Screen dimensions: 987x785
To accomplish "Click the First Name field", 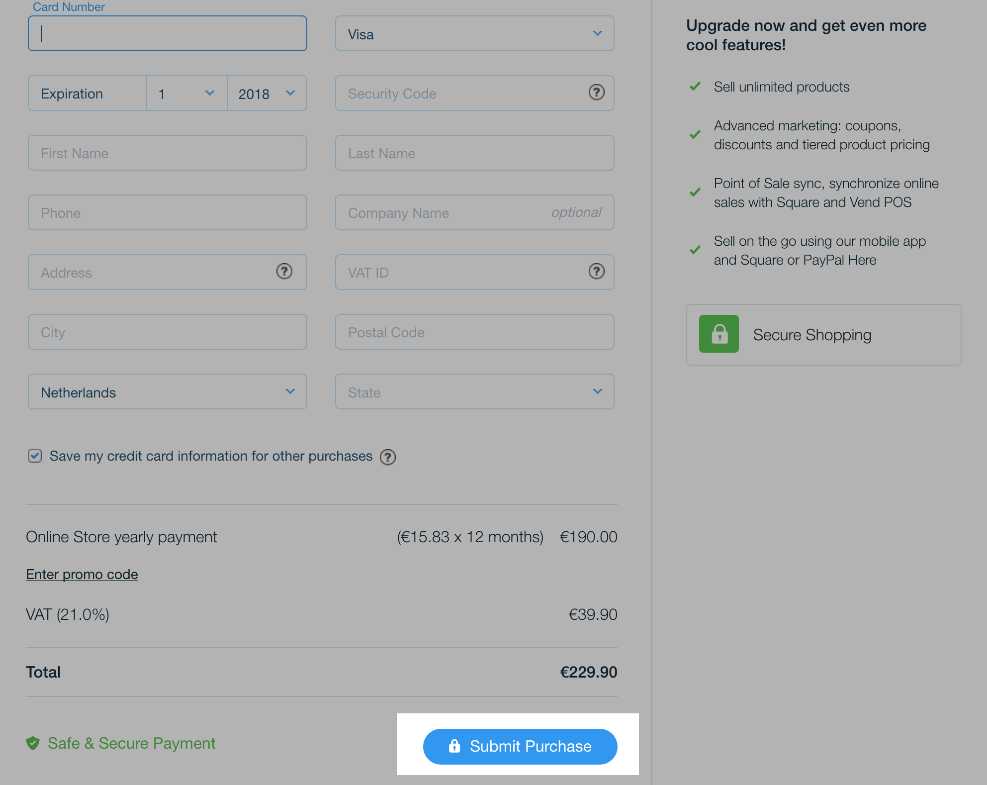I will (x=168, y=153).
